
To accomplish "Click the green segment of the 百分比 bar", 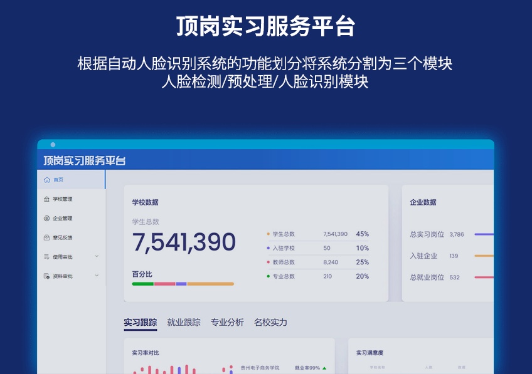I will [143, 284].
